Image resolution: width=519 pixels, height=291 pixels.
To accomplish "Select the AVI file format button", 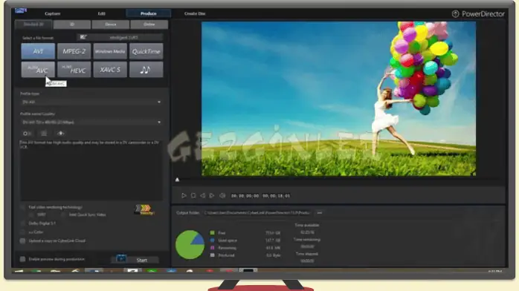I will 38,51.
